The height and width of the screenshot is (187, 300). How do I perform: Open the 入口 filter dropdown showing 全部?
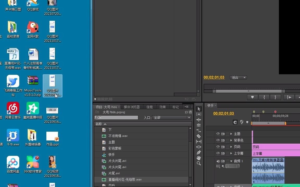[171, 117]
